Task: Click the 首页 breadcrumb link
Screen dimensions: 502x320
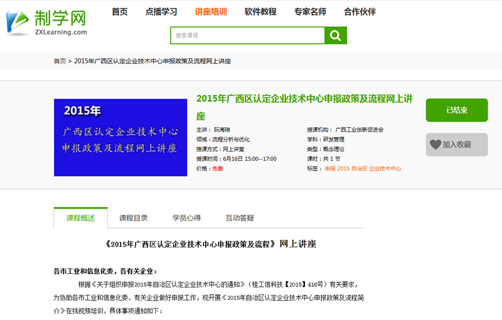Action: pyautogui.click(x=60, y=61)
